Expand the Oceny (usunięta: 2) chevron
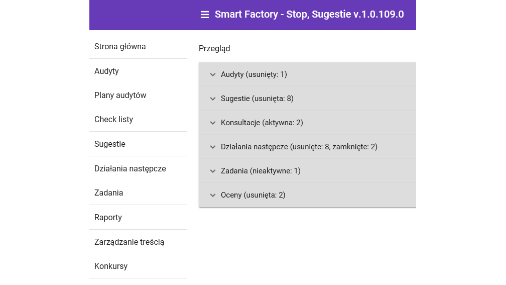506x285 pixels. coord(213,195)
